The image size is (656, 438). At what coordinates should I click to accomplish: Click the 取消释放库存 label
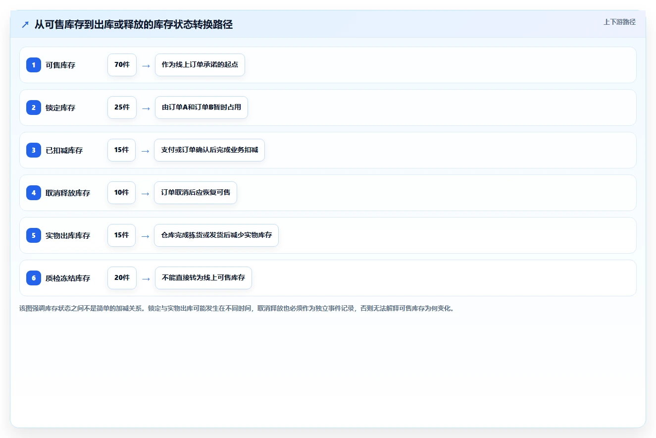[68, 193]
